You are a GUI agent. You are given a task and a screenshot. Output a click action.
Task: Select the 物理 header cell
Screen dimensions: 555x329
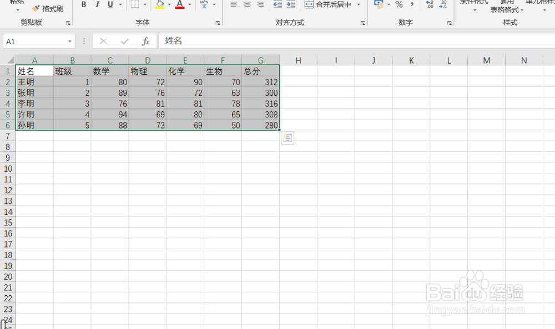point(148,71)
